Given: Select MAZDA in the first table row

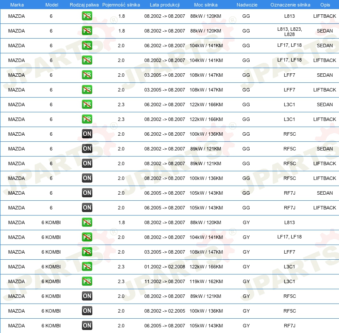Looking at the screenshot, I should click(x=16, y=16).
